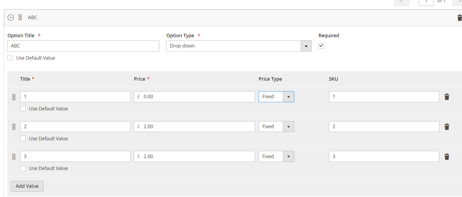Focus the Title field containing 3
The width and height of the screenshot is (462, 197).
point(75,157)
